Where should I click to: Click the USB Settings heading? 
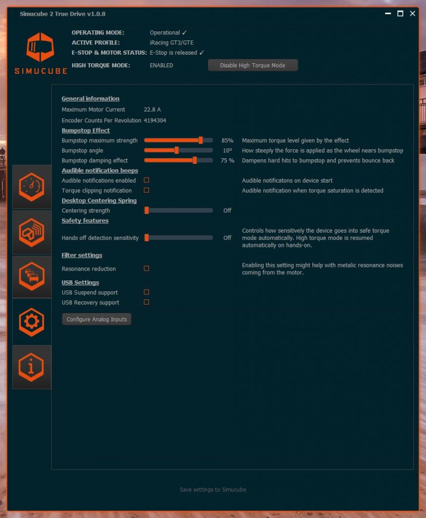pos(80,282)
